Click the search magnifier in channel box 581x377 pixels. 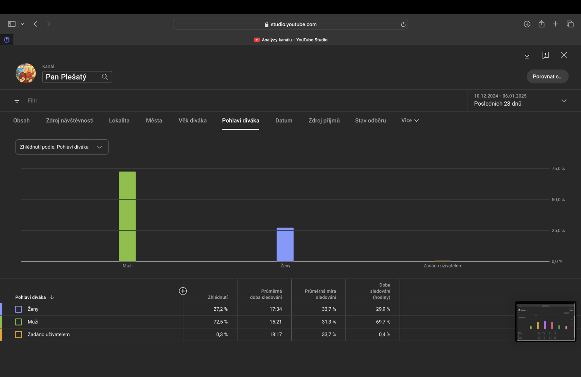tap(105, 77)
